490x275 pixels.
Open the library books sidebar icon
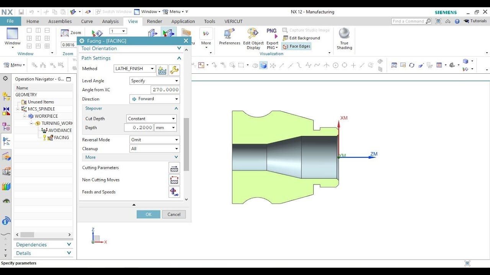[x=6, y=186]
